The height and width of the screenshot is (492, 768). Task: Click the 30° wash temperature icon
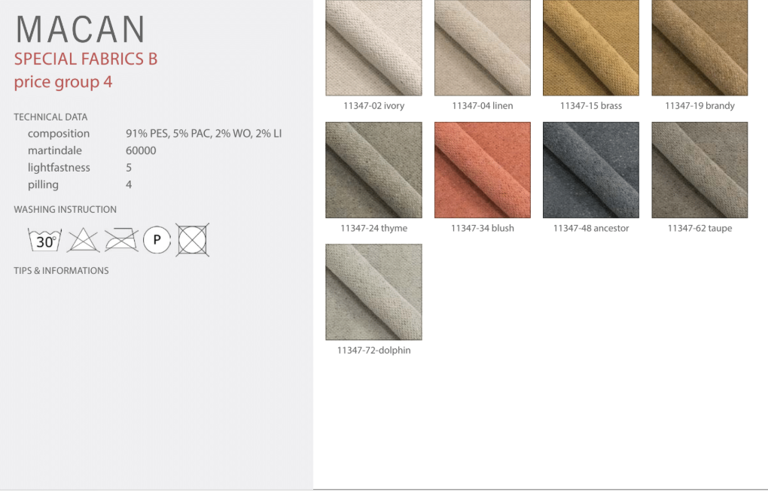point(44,240)
